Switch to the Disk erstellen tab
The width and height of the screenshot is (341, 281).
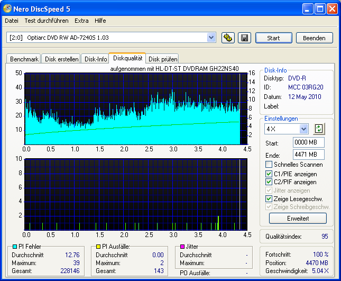pos(61,59)
